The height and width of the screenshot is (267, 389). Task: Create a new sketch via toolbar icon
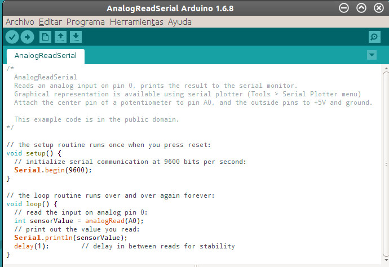(45, 37)
